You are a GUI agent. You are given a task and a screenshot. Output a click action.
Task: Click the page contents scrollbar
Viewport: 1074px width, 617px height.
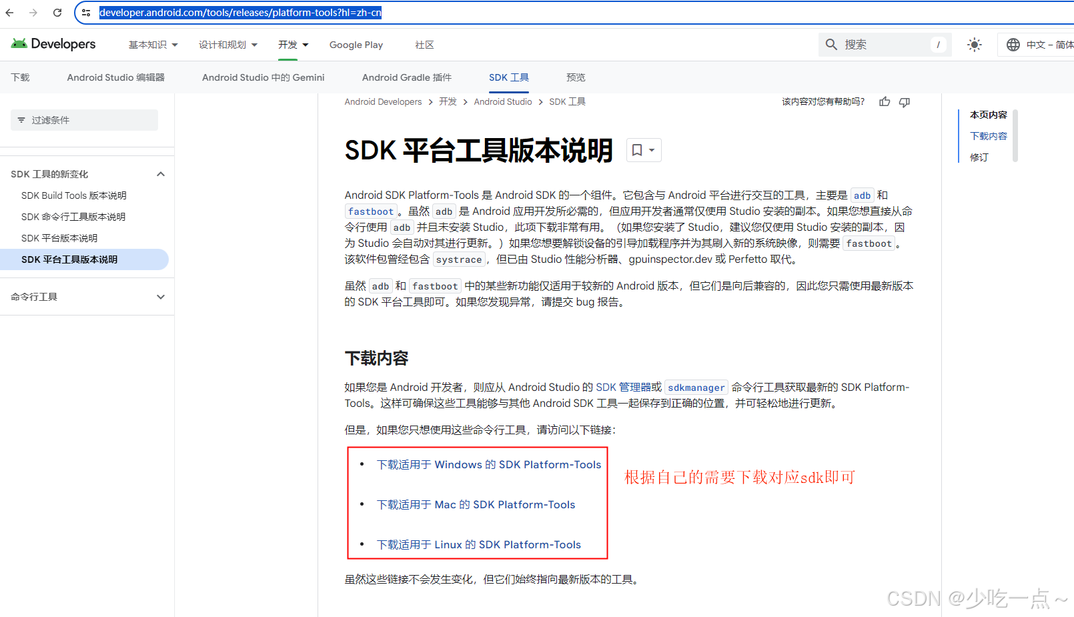[x=1015, y=136]
